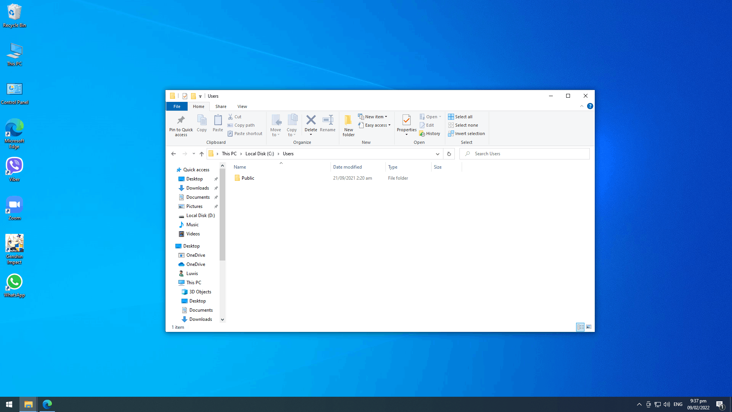
Task: Collapse the ribbon with chevron arrow
Action: click(x=581, y=106)
